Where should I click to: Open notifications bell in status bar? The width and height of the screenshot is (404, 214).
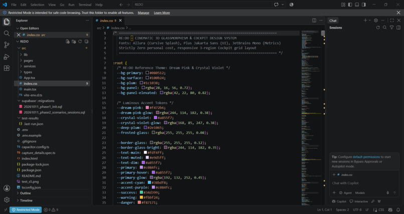398,210
